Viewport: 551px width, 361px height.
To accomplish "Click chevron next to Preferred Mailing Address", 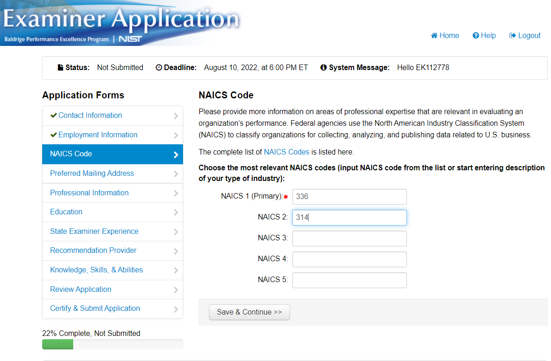I will click(x=176, y=174).
